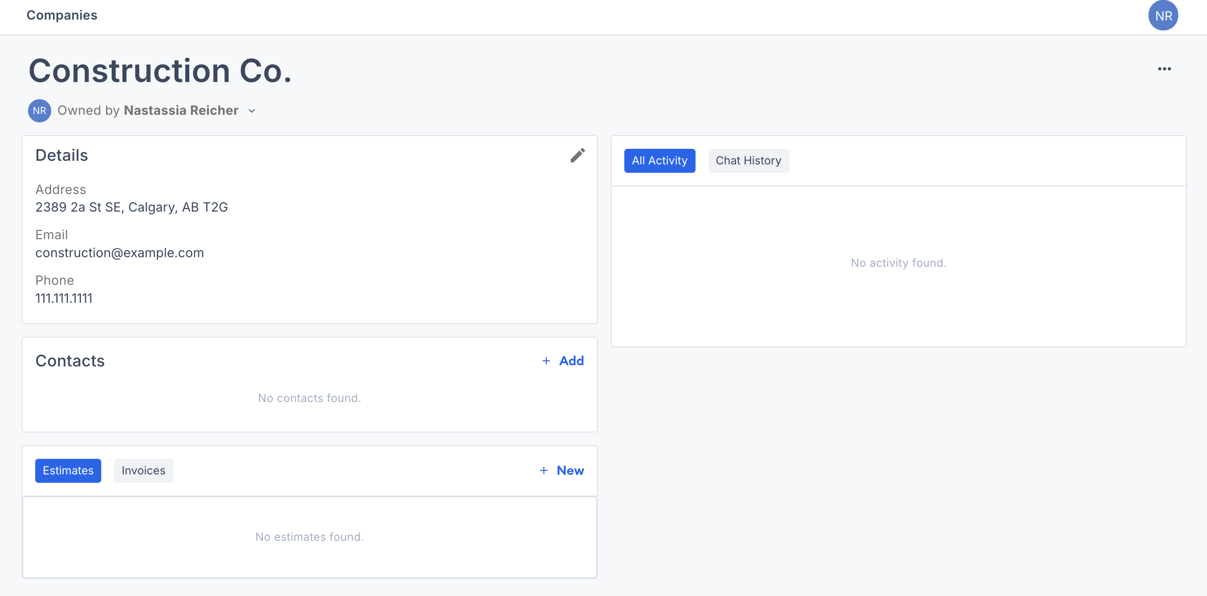Expand the owner dropdown chevron
This screenshot has width=1207, height=596.
pos(252,111)
